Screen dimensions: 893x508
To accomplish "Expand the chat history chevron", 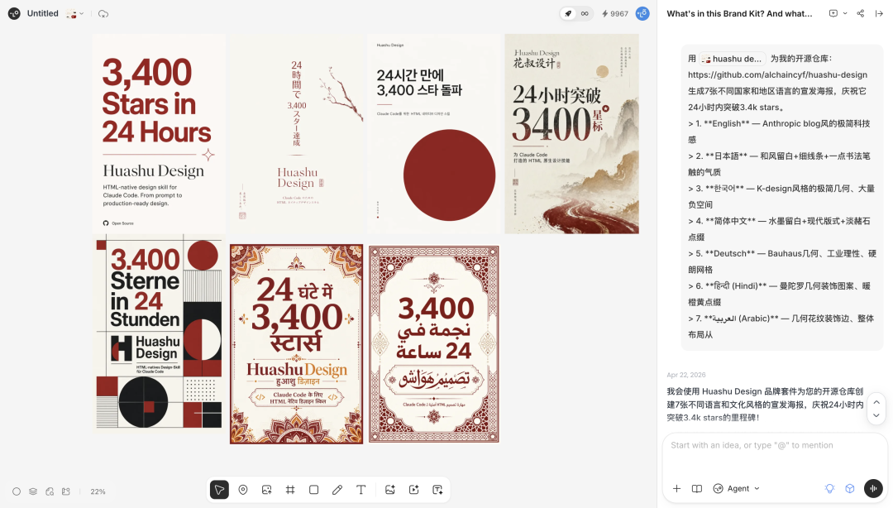I will pyautogui.click(x=845, y=14).
